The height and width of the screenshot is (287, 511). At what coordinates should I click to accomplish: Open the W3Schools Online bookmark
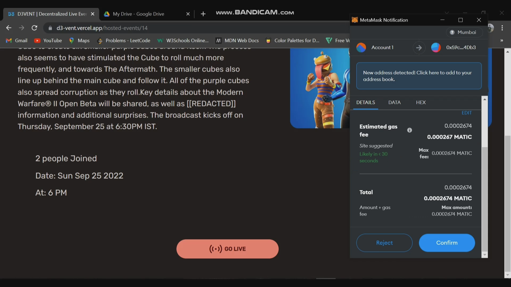[x=183, y=40]
